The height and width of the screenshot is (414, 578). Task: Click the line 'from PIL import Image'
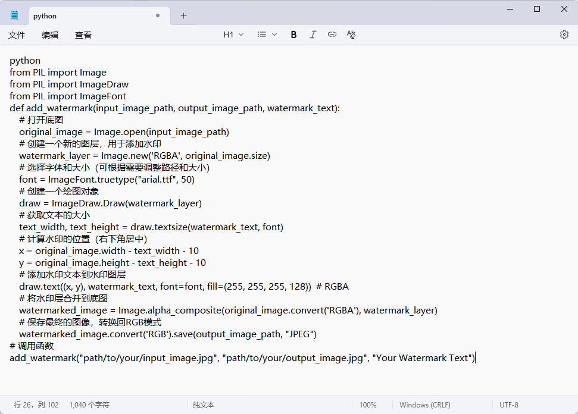click(58, 73)
